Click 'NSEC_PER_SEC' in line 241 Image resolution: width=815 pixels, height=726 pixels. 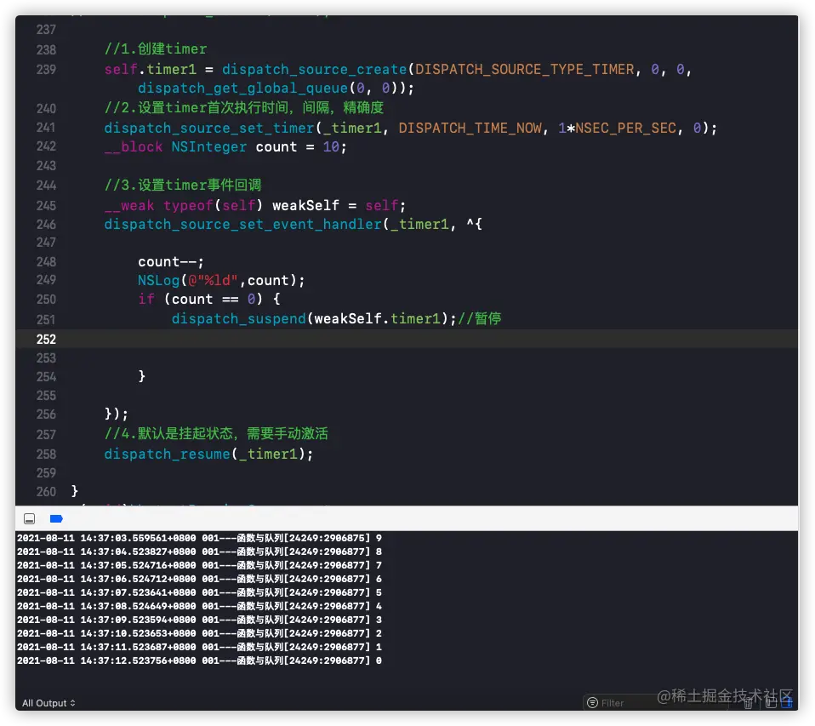[626, 128]
